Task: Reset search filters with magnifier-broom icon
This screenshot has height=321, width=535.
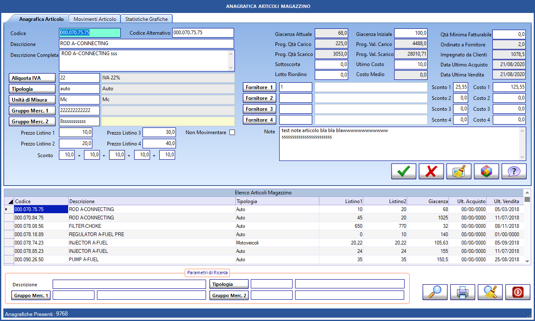Action: 490,292
